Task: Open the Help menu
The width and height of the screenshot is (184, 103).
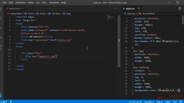Action: [x=64, y=3]
